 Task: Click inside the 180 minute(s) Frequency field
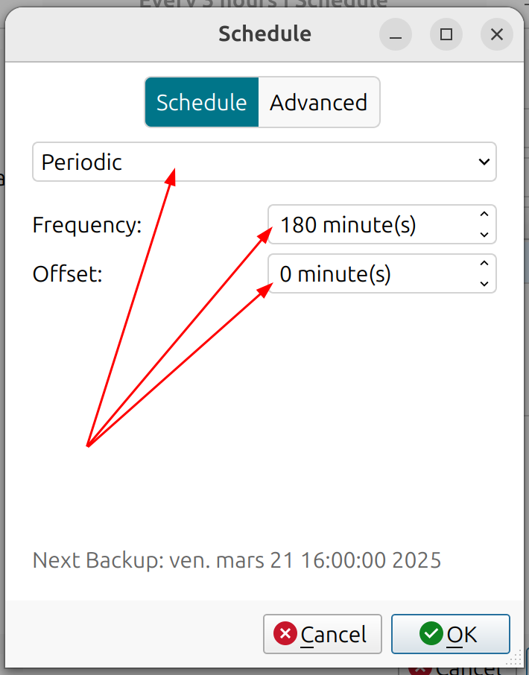coord(369,224)
